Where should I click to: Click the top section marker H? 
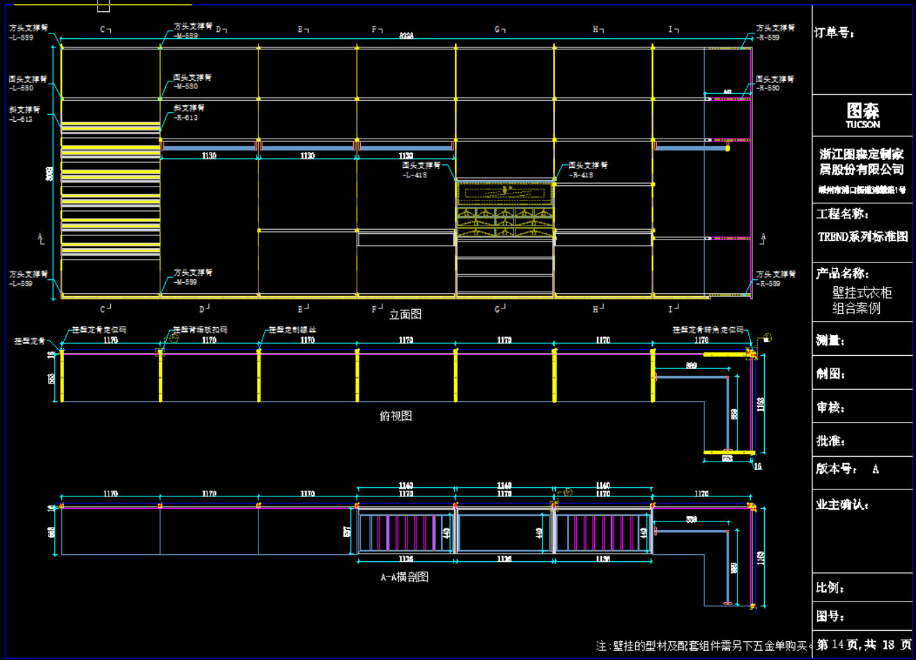click(x=598, y=30)
